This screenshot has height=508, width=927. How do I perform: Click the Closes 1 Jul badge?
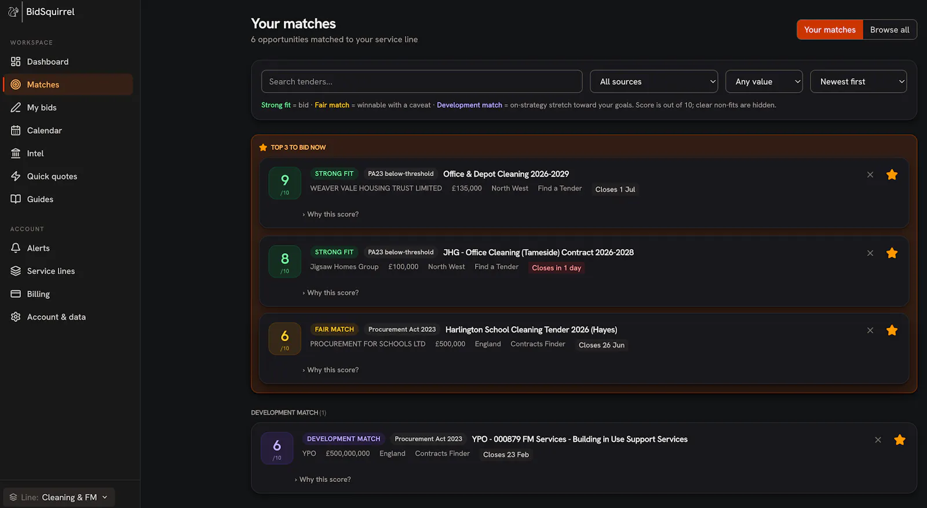pos(615,189)
